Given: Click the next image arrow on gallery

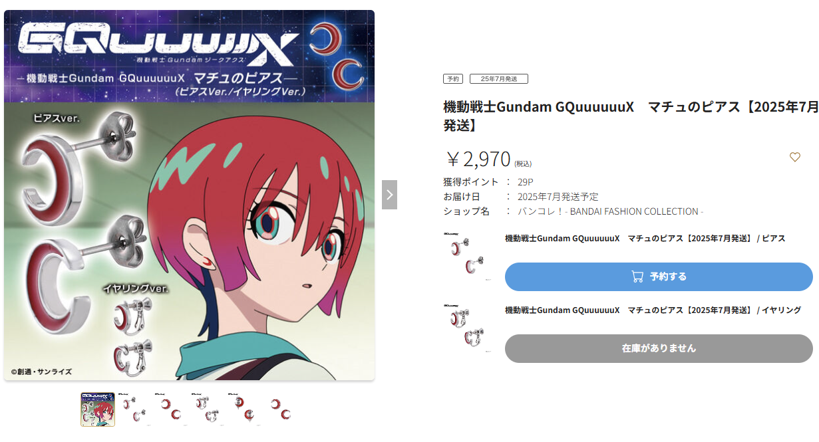Looking at the screenshot, I should pyautogui.click(x=389, y=195).
